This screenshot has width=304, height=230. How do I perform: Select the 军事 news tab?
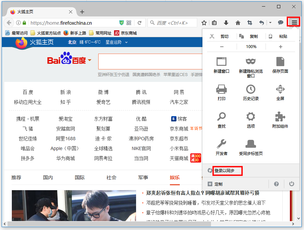coord(143,177)
